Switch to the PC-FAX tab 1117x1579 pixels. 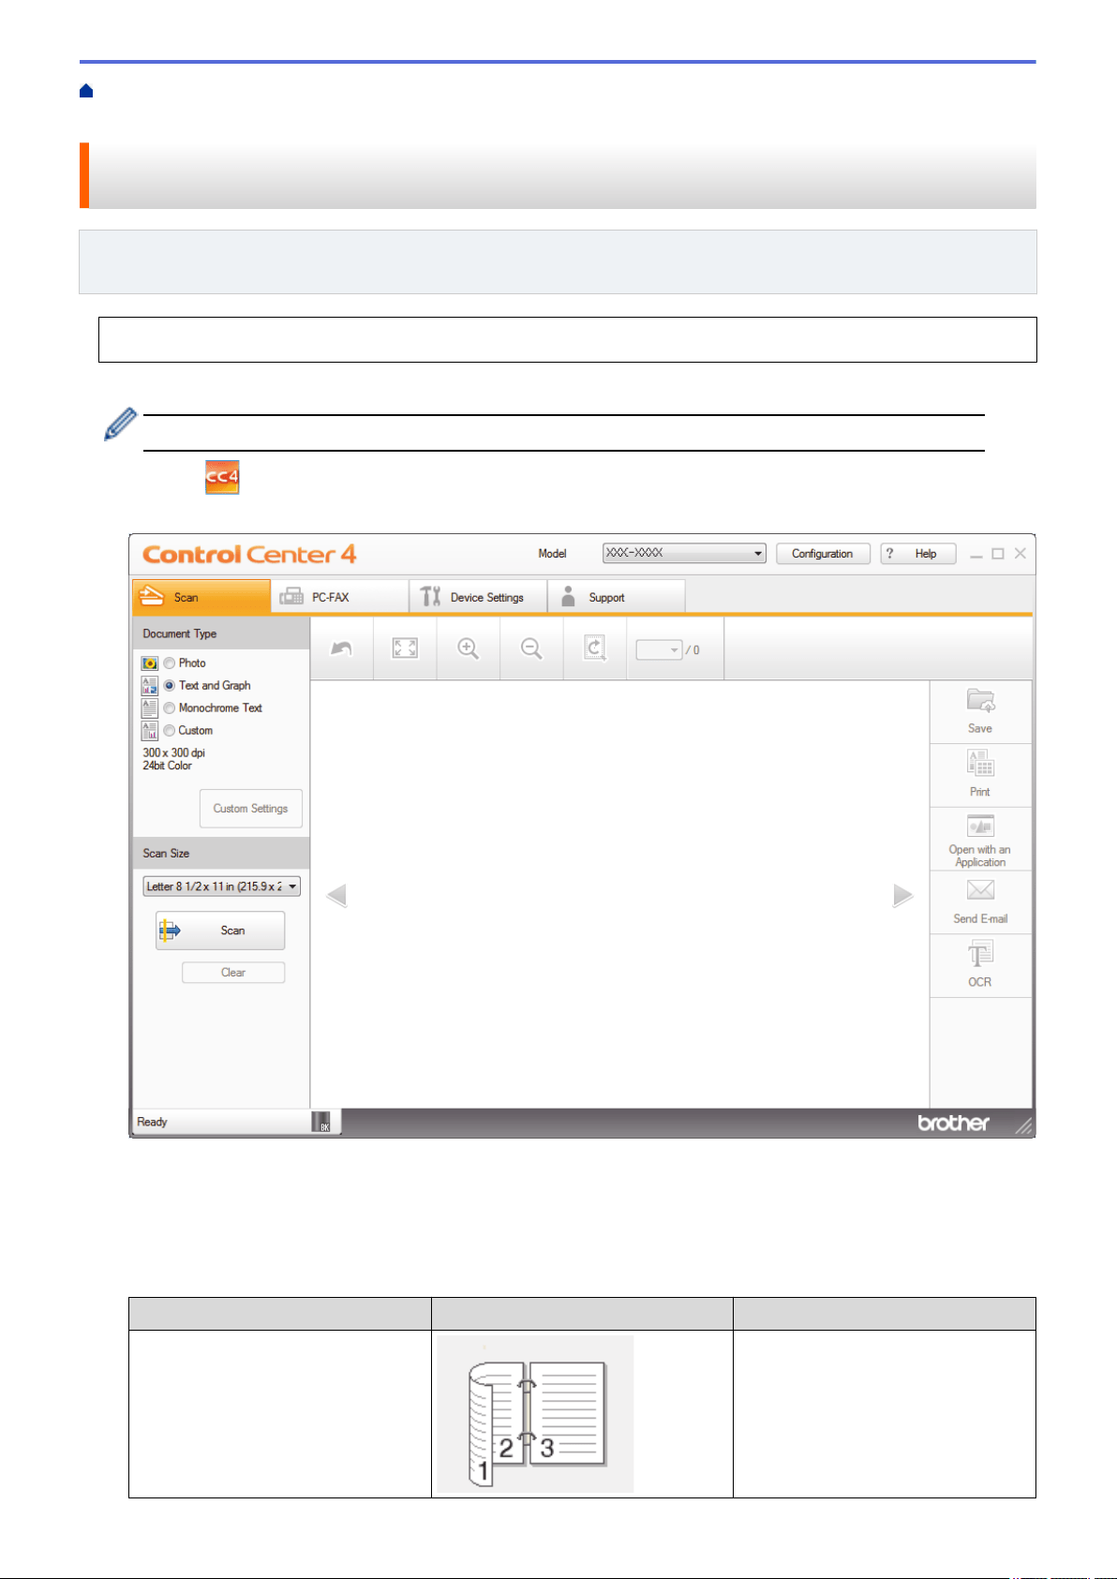click(x=339, y=597)
